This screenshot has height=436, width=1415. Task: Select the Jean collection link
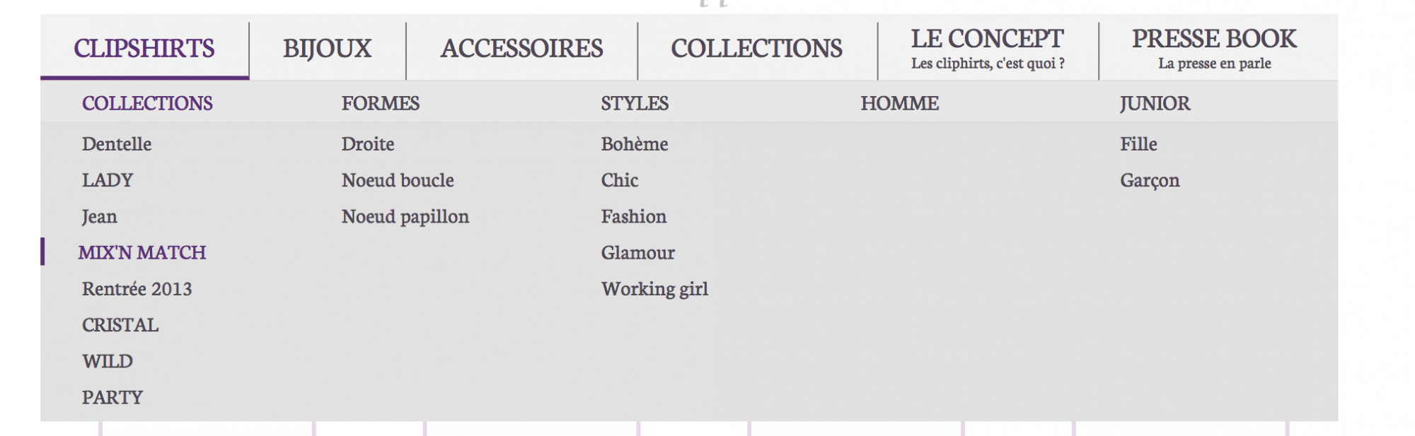pos(100,217)
